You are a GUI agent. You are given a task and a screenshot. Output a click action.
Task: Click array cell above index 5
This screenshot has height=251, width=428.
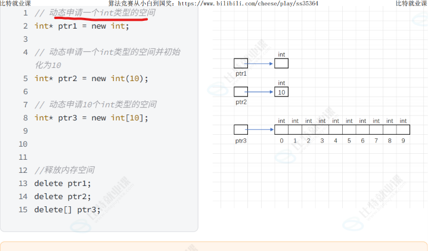coord(349,130)
